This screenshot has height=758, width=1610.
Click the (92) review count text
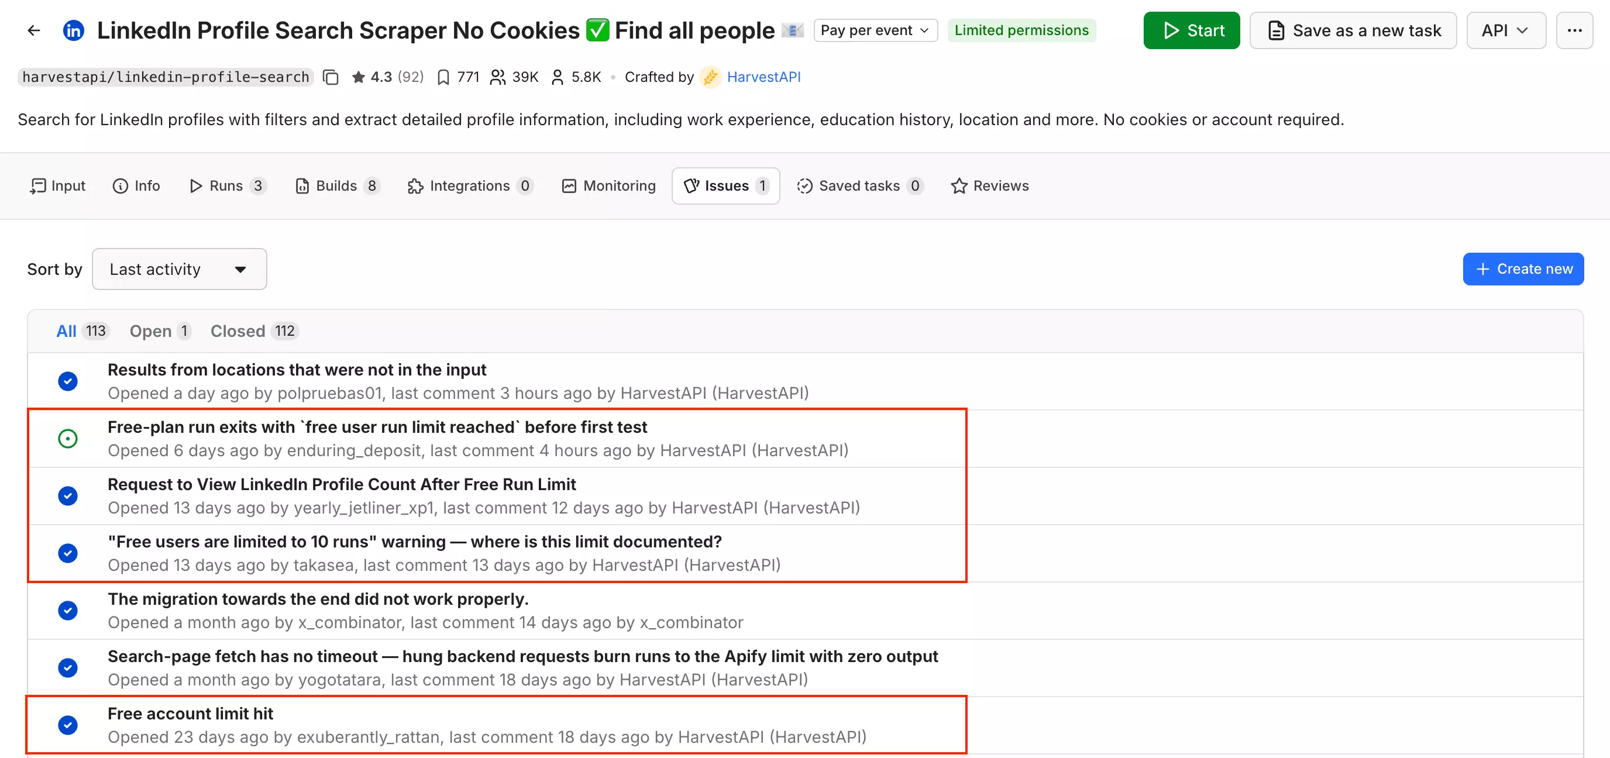pos(411,77)
